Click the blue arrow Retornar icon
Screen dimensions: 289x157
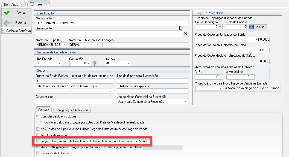[7, 23]
